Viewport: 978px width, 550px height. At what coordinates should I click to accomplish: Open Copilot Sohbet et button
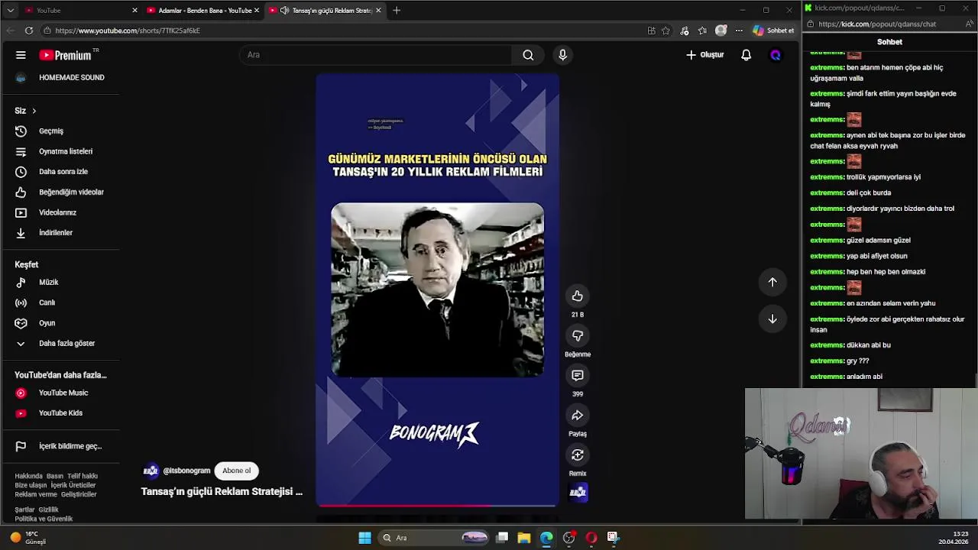click(x=773, y=31)
